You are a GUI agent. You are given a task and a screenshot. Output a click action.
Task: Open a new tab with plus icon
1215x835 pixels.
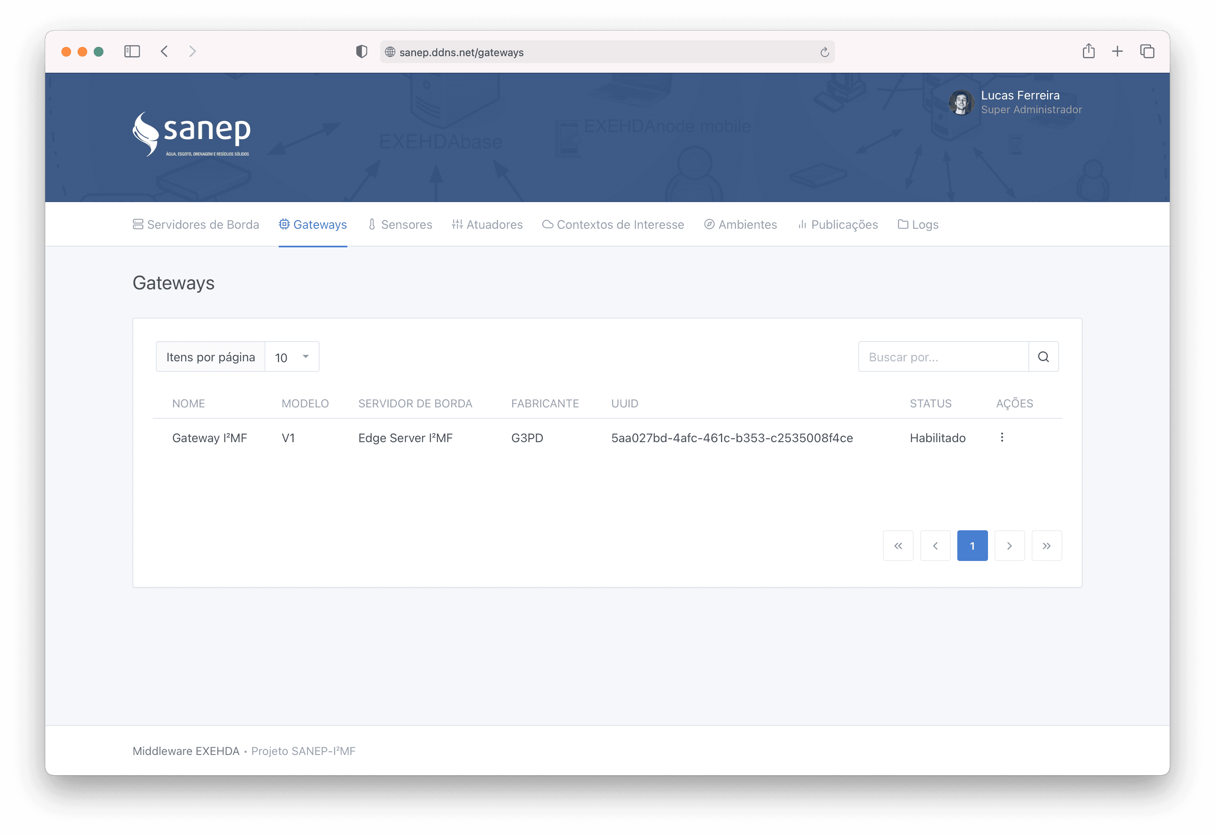click(x=1117, y=51)
